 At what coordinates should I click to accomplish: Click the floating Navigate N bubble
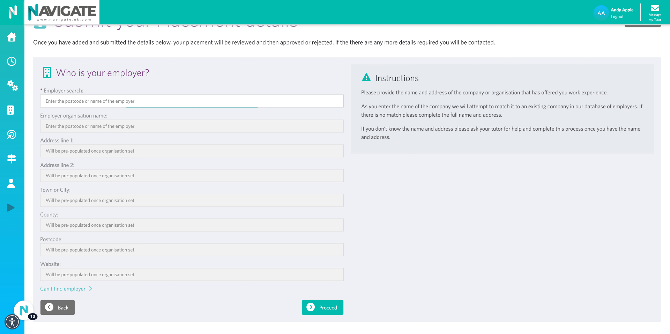(23, 310)
